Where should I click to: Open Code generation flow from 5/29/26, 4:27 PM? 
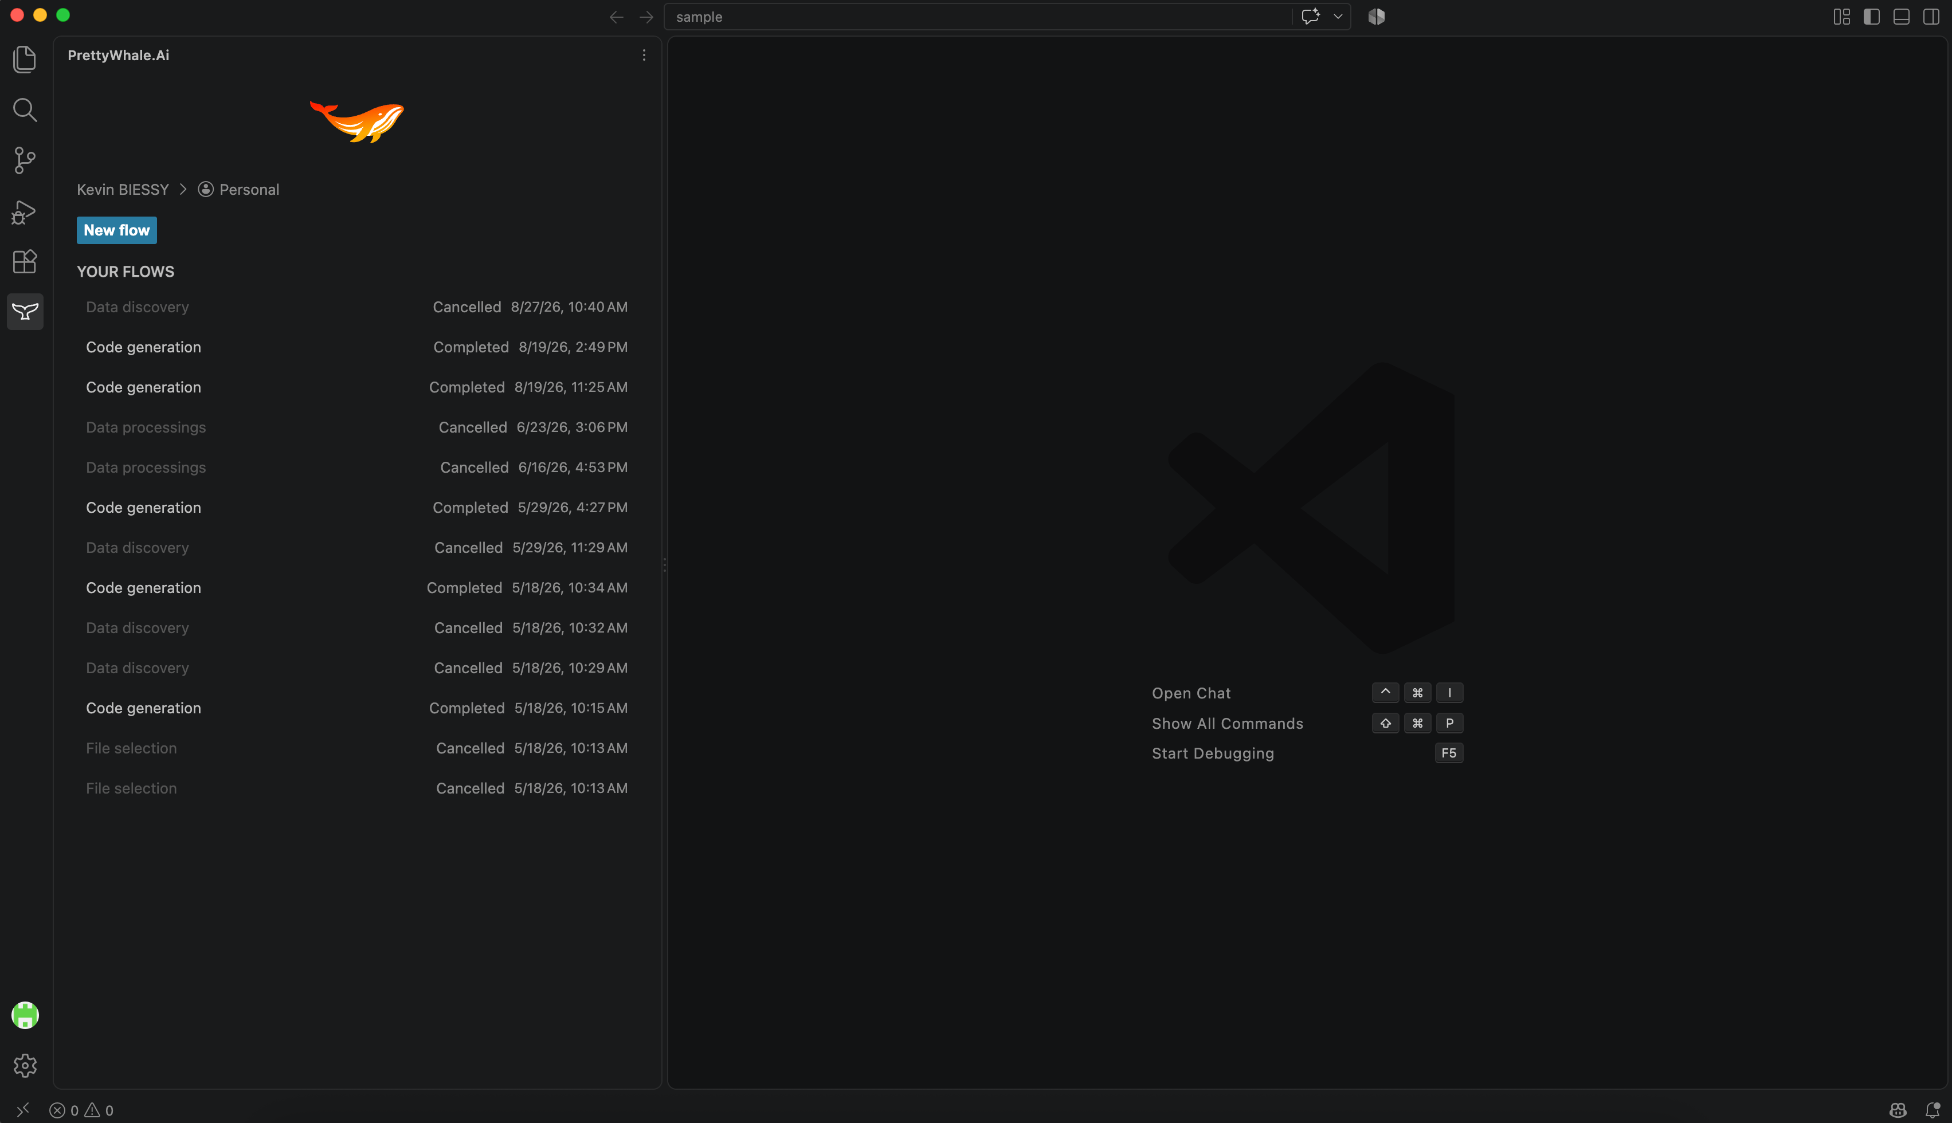coord(356,508)
